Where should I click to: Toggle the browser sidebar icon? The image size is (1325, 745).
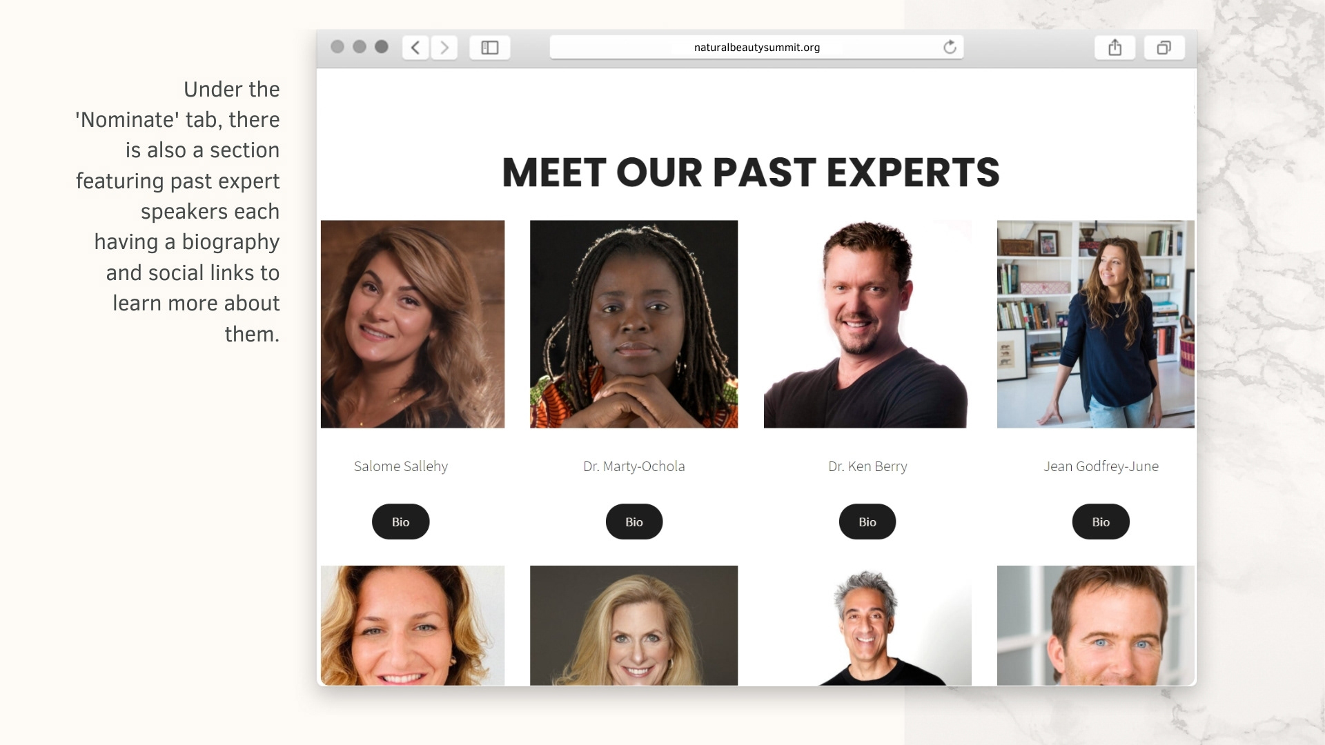(490, 48)
